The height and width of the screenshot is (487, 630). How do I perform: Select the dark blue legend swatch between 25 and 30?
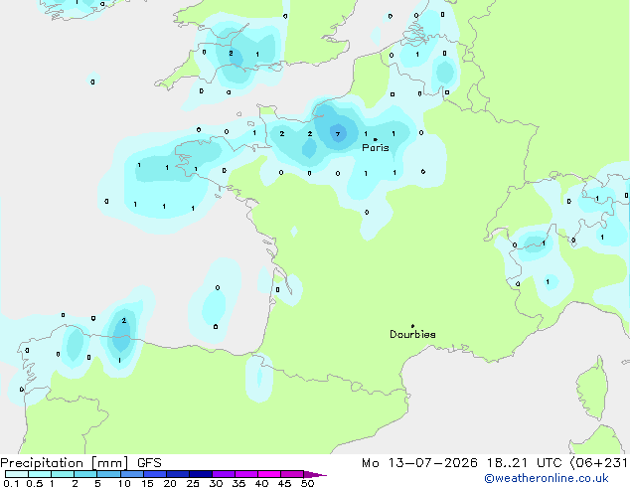pyautogui.click(x=201, y=474)
